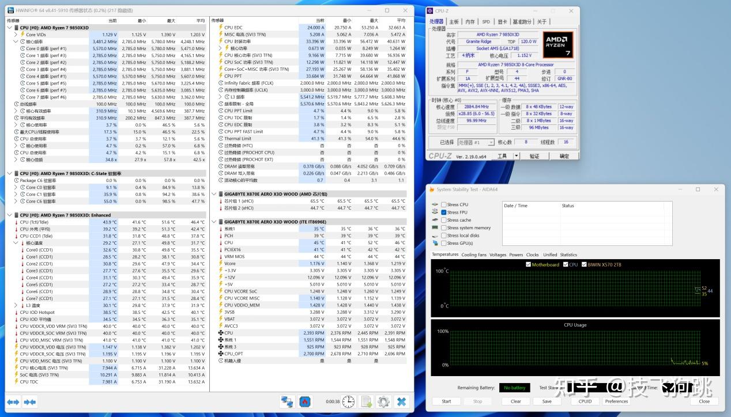Image resolution: width=731 pixels, height=417 pixels.
Task: Switch to SPD tab in CPU-Z
Action: point(486,22)
